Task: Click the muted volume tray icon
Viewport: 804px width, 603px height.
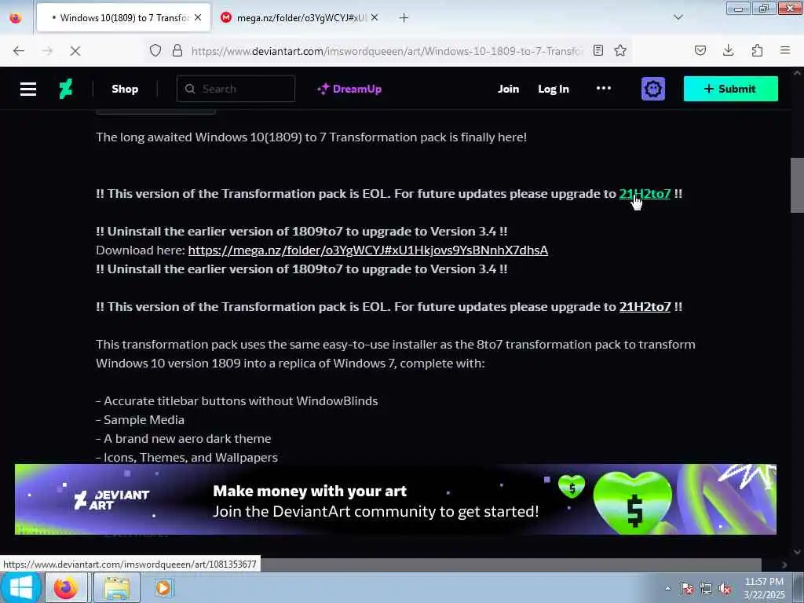Action: pyautogui.click(x=725, y=589)
